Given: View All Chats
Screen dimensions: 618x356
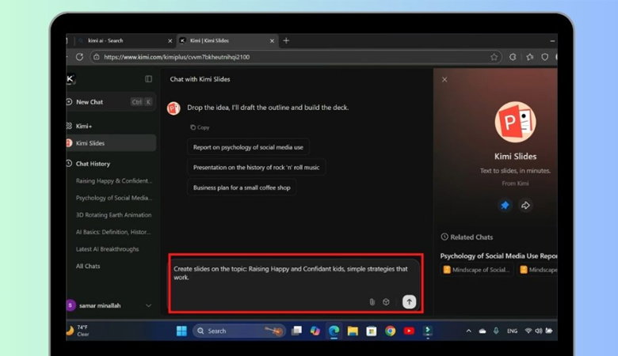Looking at the screenshot, I should pos(88,267).
